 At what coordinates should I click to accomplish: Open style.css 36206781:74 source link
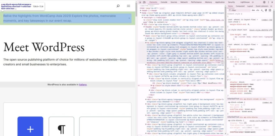261,72
